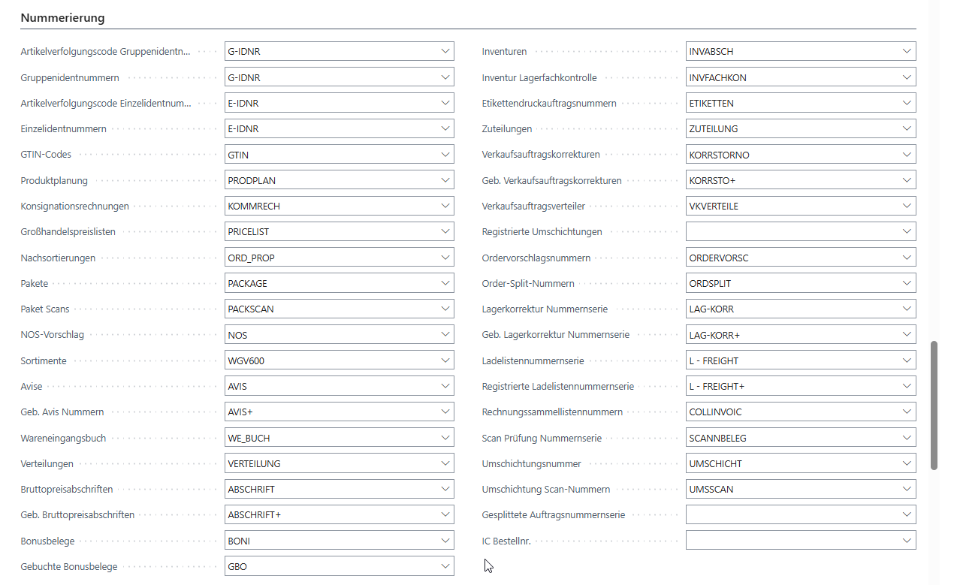Click the empty Gesplittete Auftragsnummernserie field
Viewport: 954px width, 585px height.
click(x=792, y=515)
